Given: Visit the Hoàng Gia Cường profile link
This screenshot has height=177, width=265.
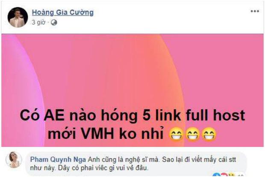Looking at the screenshot, I should pos(63,12).
